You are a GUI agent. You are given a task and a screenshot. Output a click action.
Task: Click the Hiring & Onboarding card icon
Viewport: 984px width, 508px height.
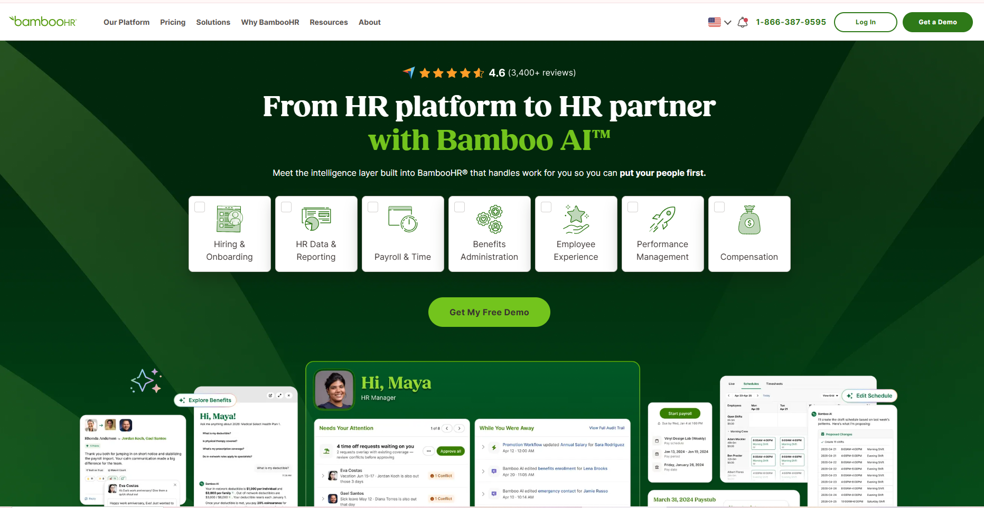click(x=230, y=219)
